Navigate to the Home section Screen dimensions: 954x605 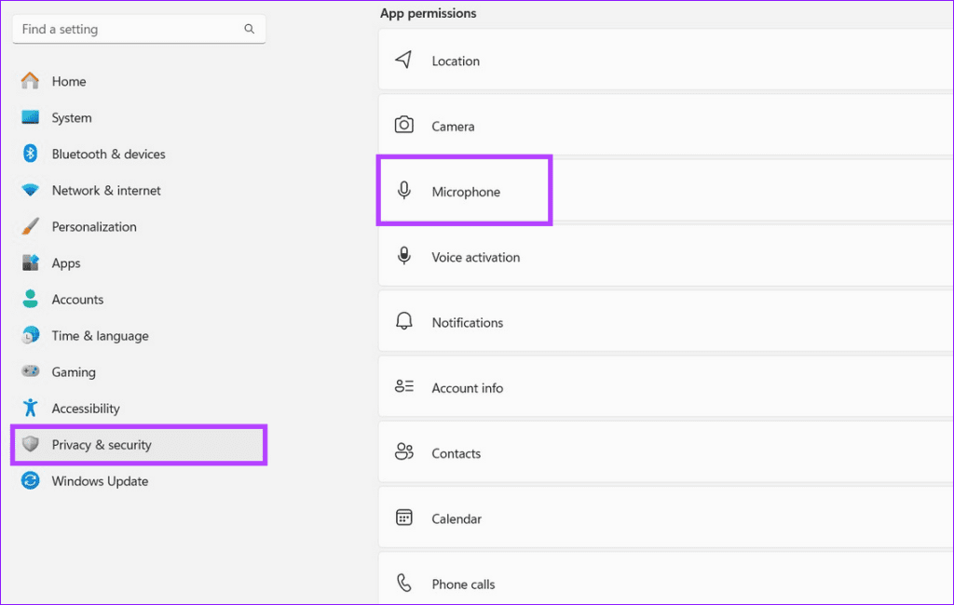(68, 81)
